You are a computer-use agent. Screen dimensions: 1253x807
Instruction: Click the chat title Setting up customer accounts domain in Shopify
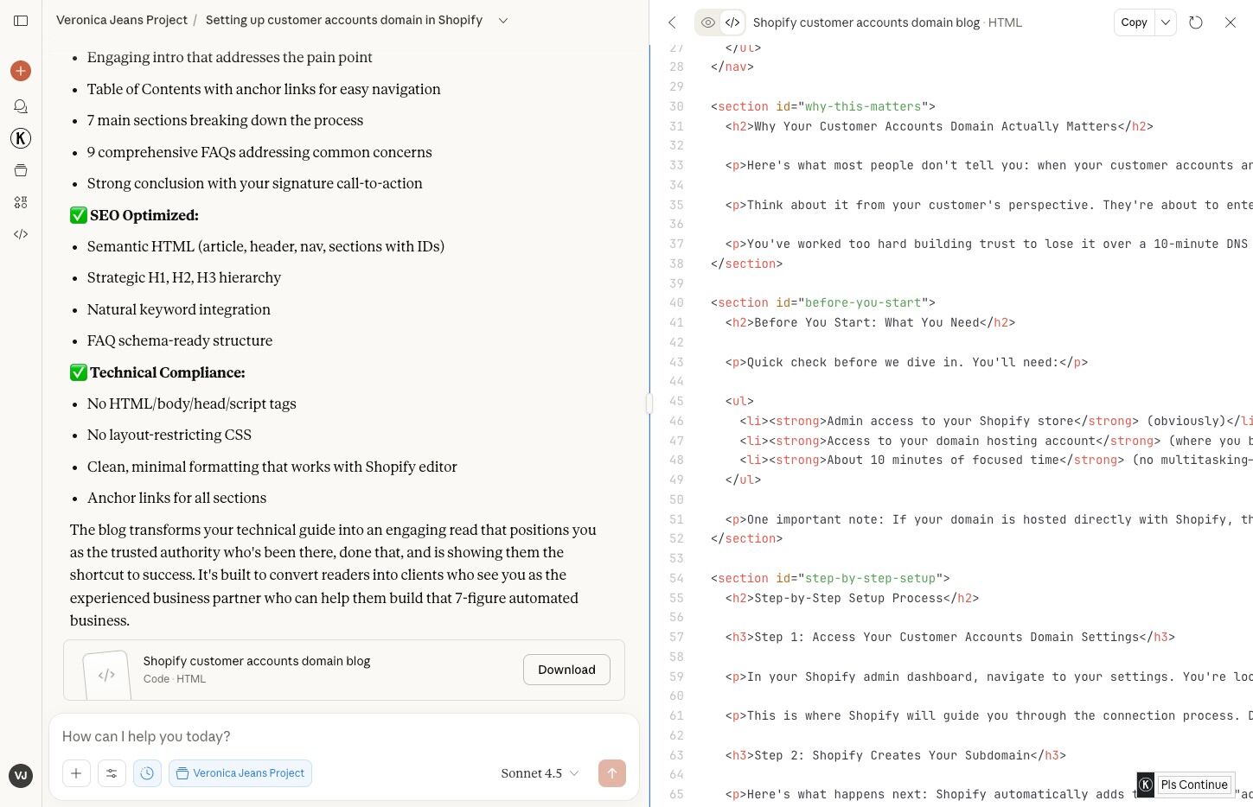pyautogui.click(x=344, y=20)
